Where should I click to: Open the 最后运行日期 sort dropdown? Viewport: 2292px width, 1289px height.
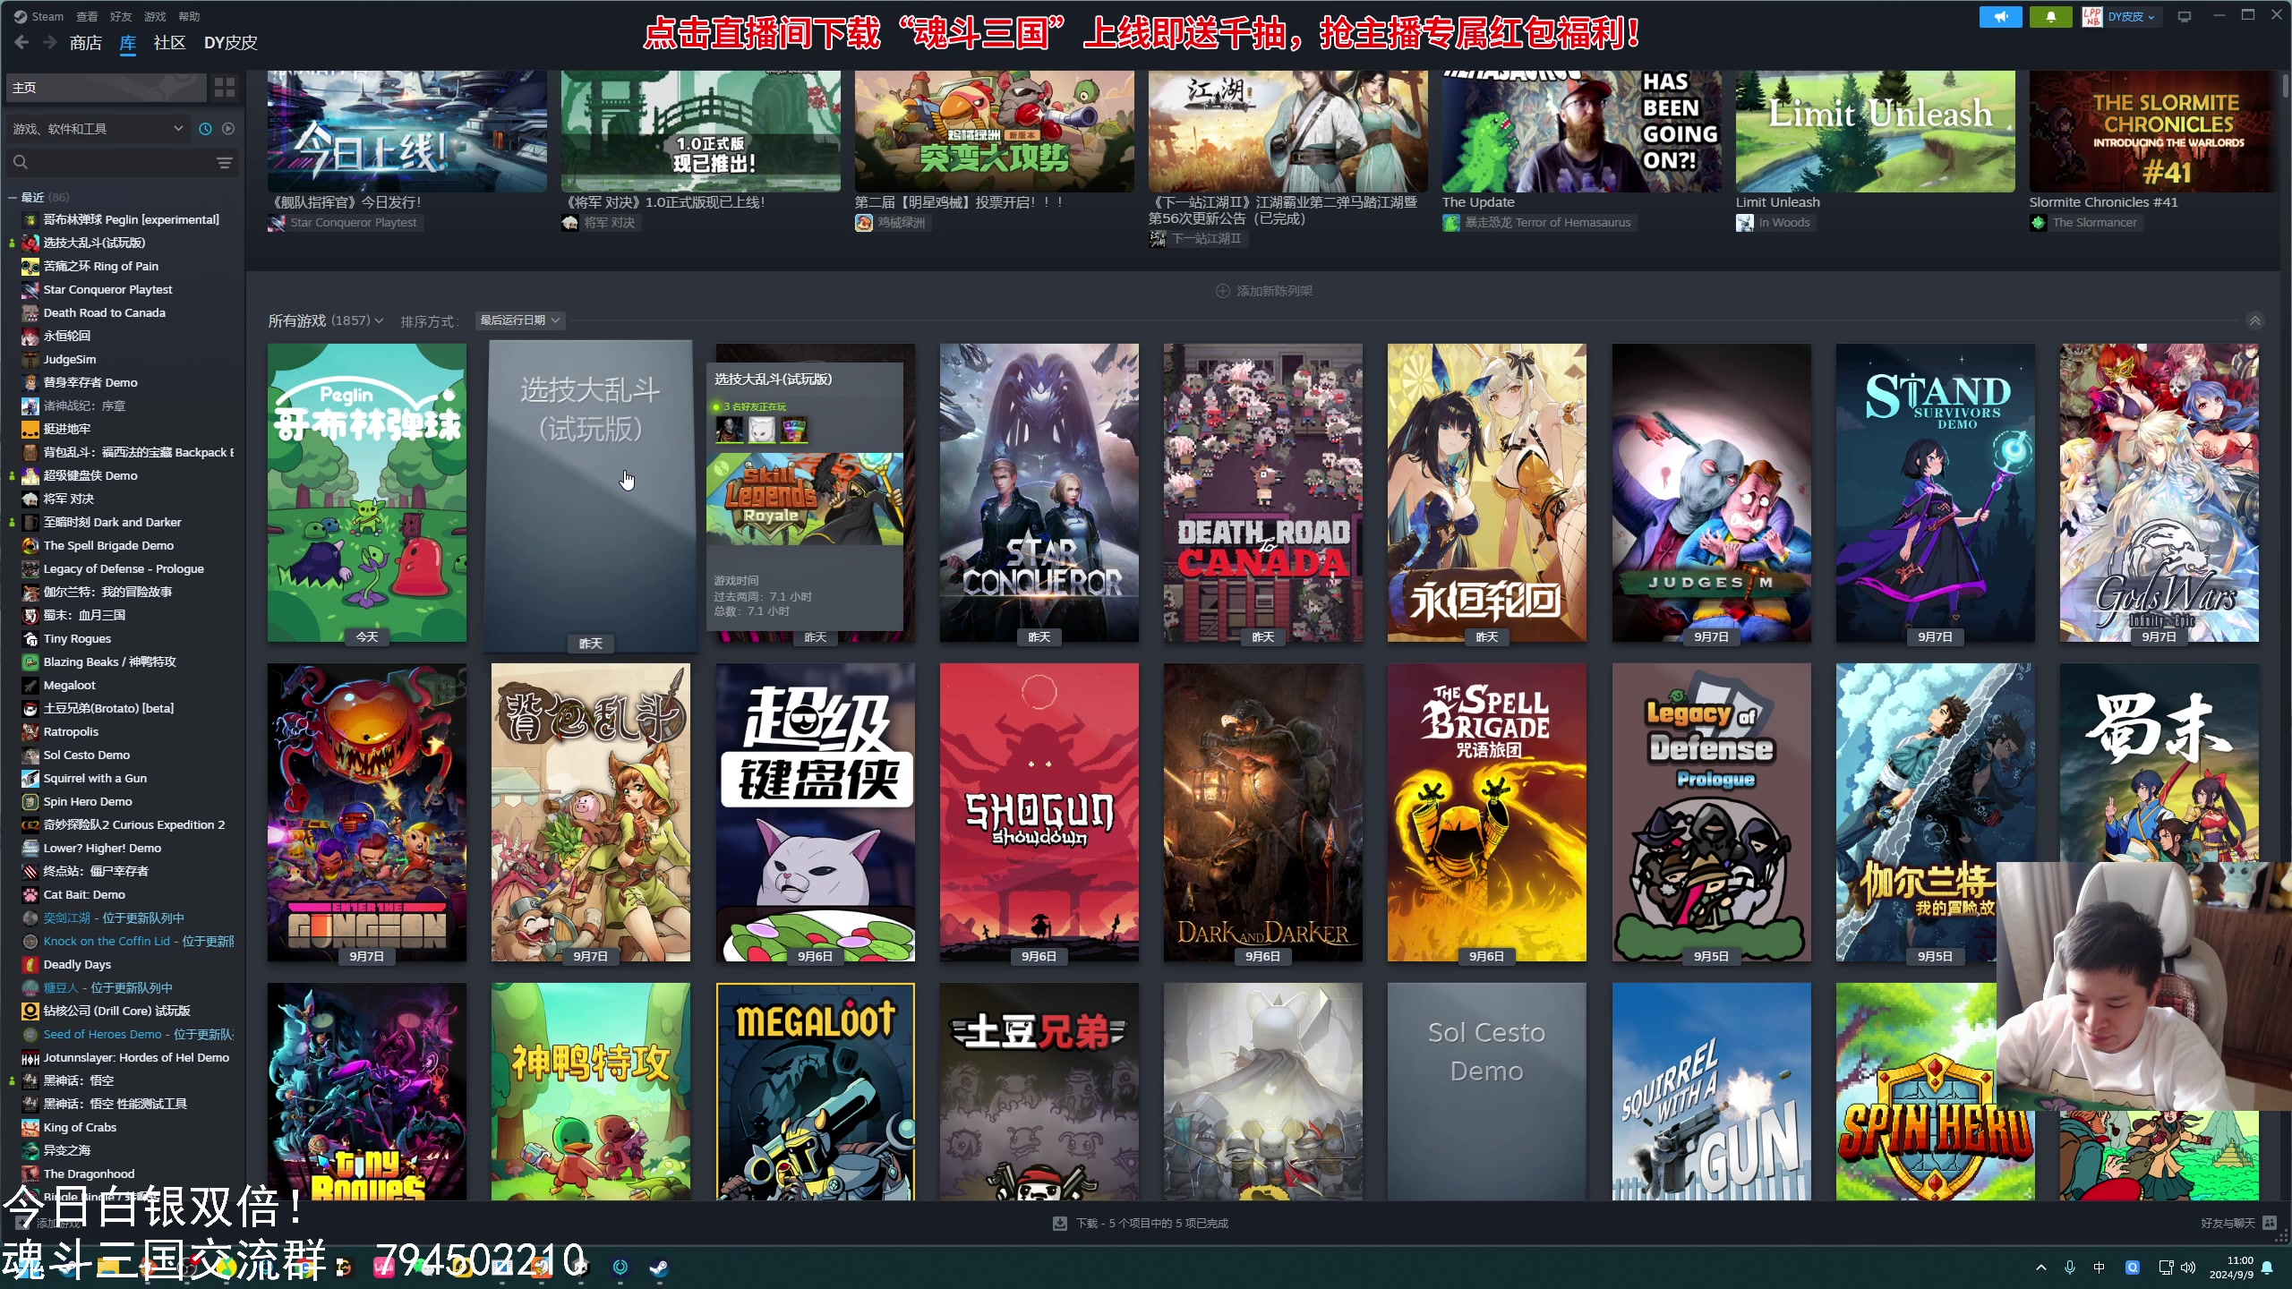[519, 320]
